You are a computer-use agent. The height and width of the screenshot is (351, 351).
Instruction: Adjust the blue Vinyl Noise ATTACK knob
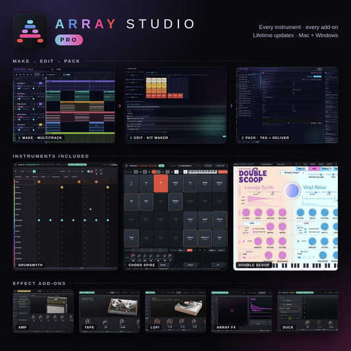coord(300,213)
